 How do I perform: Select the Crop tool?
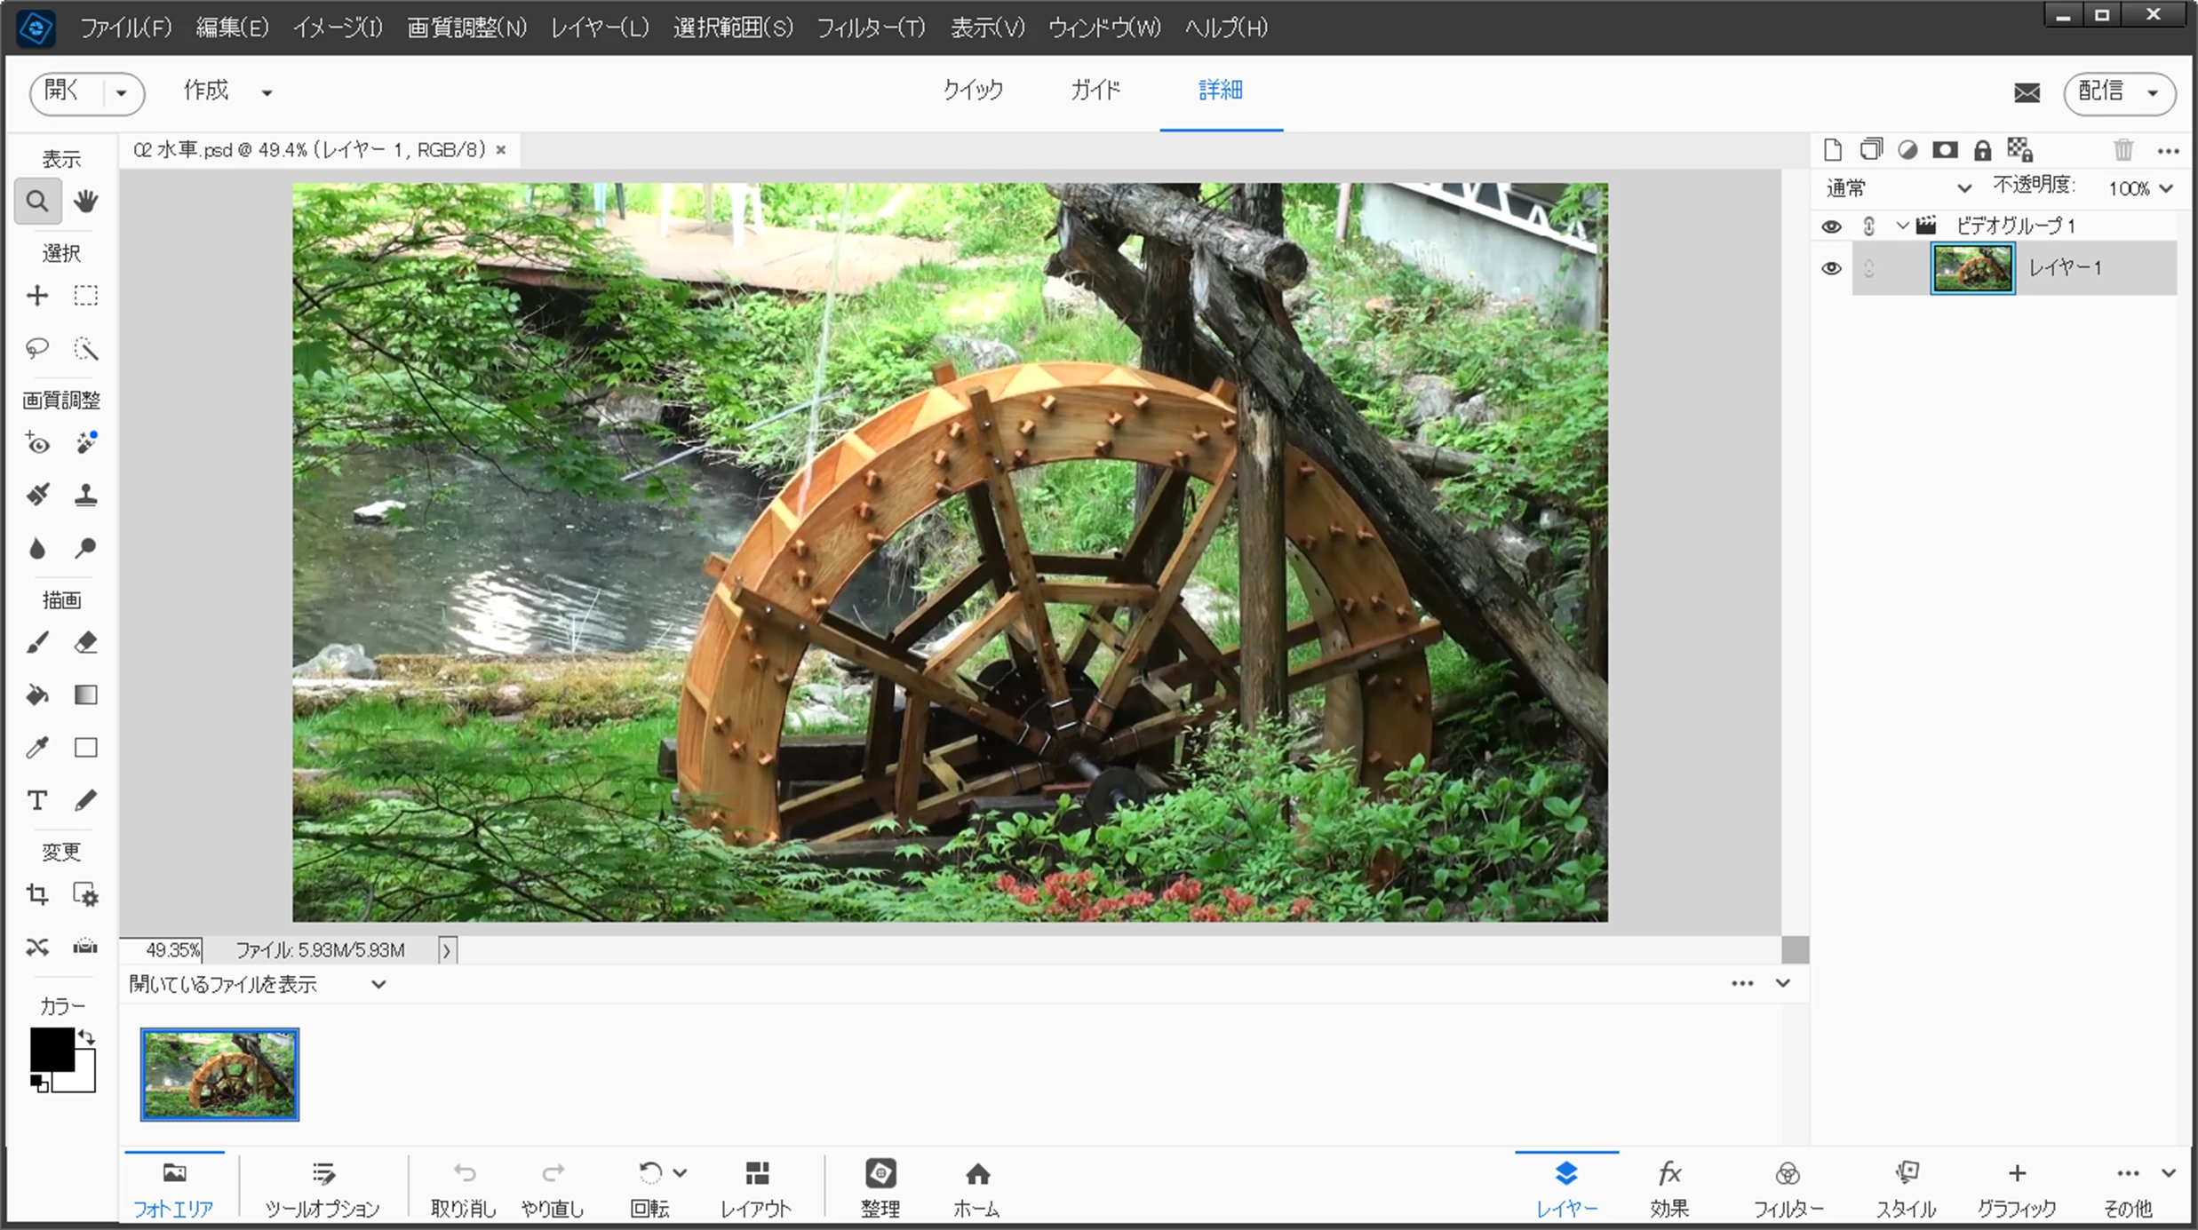click(37, 894)
